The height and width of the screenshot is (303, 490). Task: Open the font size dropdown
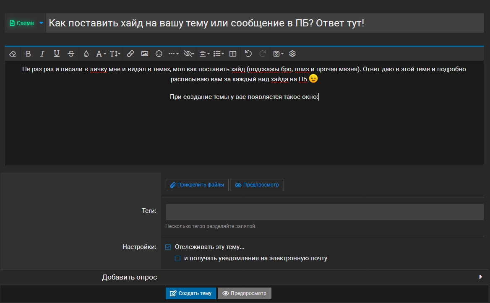pos(115,54)
